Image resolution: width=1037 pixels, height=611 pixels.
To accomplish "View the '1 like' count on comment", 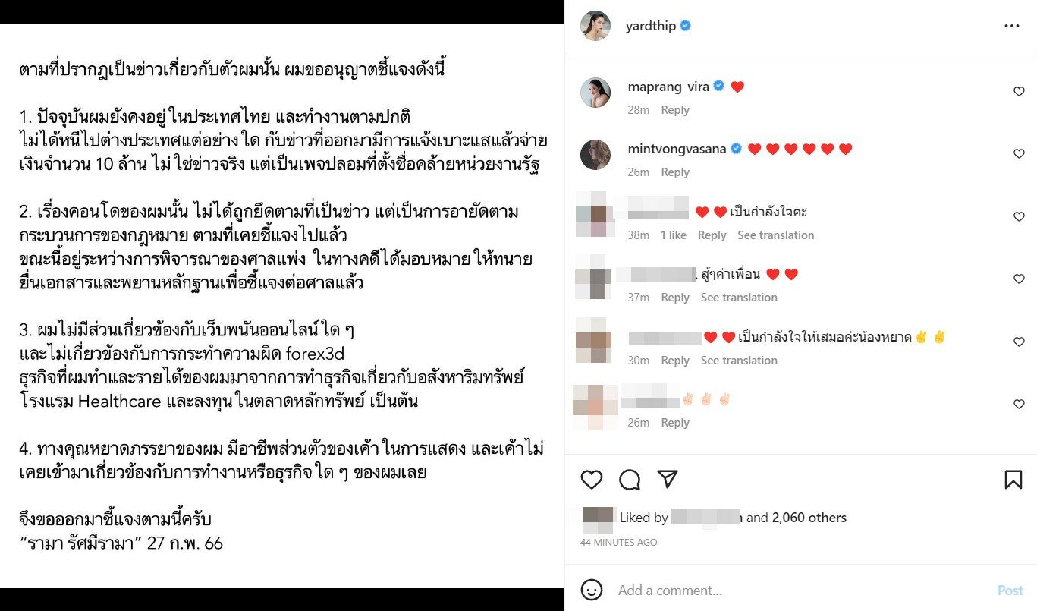I will coord(674,235).
